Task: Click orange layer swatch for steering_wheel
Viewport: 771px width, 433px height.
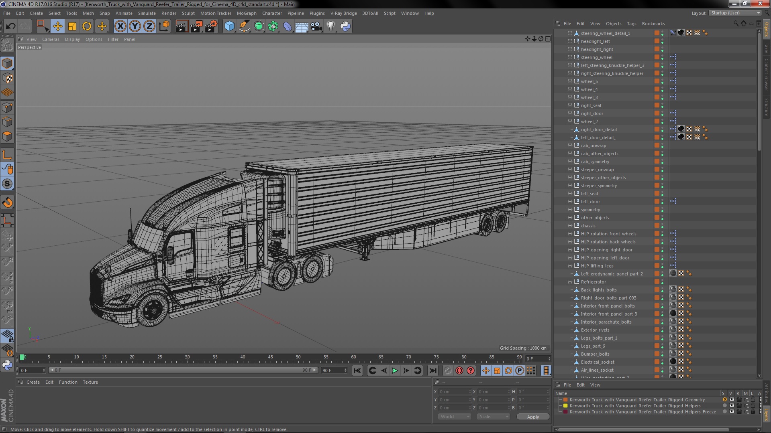Action: coord(657,57)
